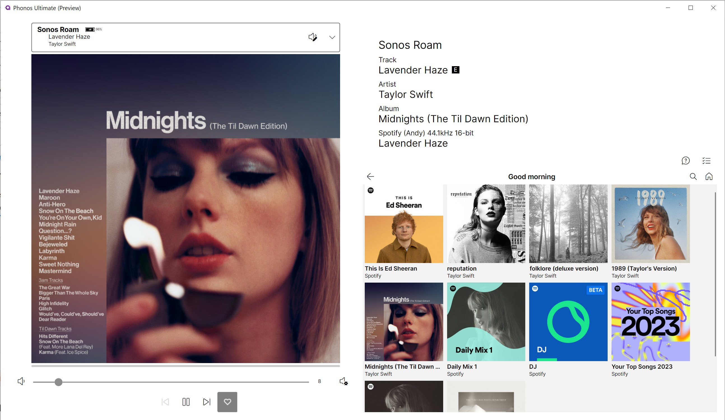The image size is (725, 420).
Task: Click the speaker edit icon in Sonos Roam card
Action: coord(313,37)
